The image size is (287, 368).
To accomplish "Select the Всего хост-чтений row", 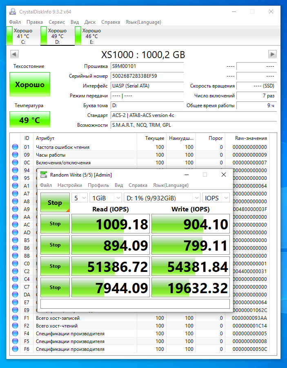I will [140, 325].
